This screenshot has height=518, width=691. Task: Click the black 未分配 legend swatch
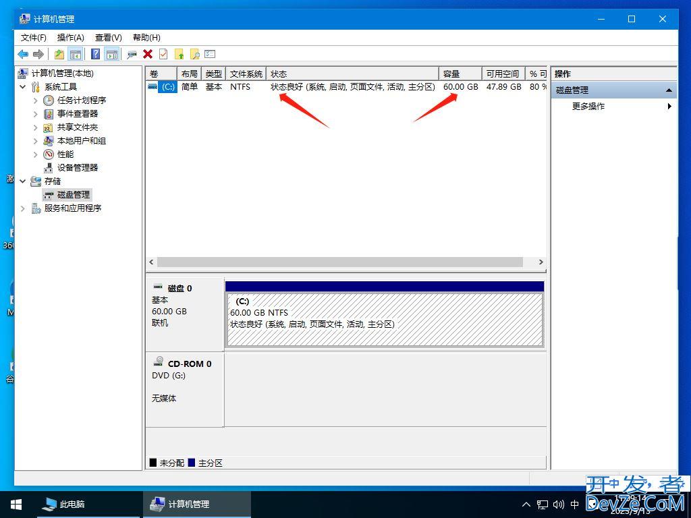[x=153, y=463]
